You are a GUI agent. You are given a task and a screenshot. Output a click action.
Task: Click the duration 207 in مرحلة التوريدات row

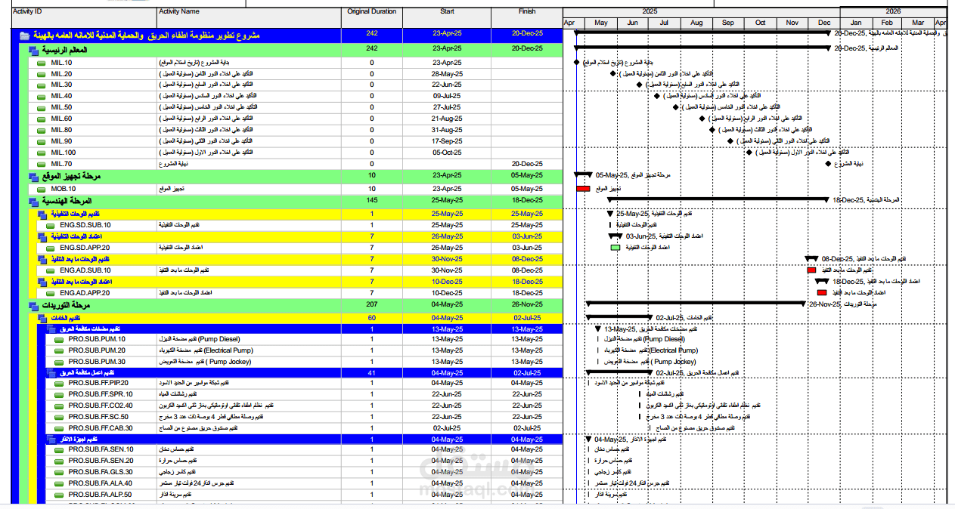click(371, 305)
